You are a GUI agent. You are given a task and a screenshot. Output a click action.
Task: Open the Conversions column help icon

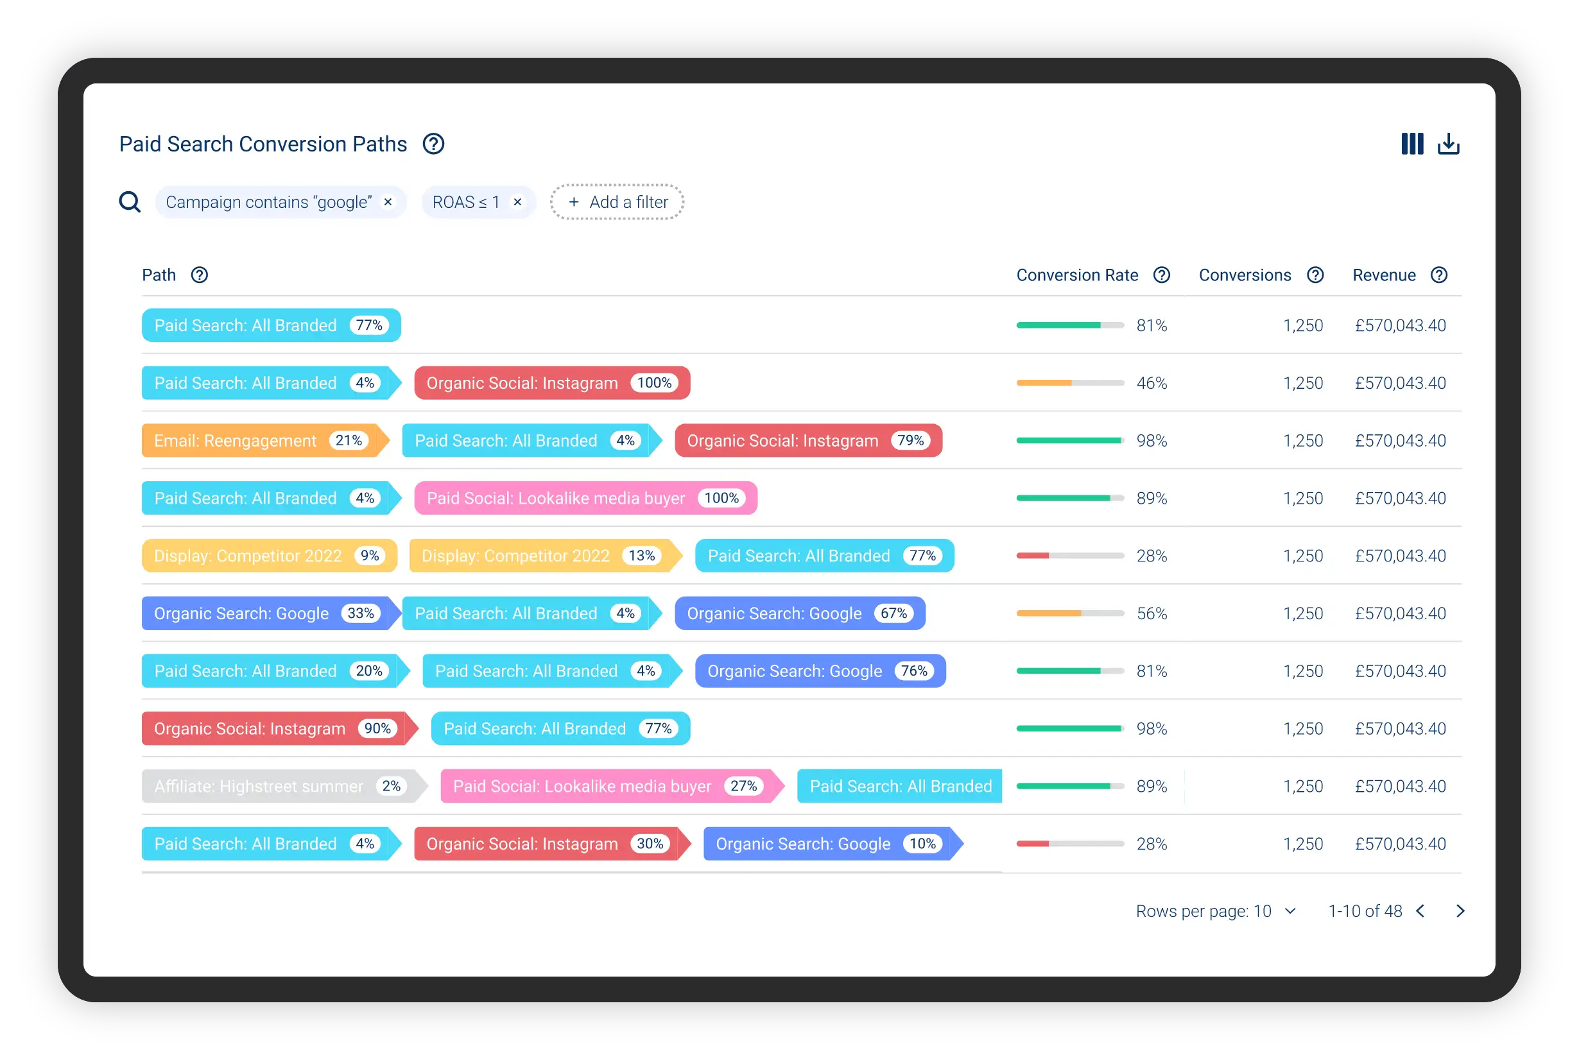click(x=1315, y=275)
